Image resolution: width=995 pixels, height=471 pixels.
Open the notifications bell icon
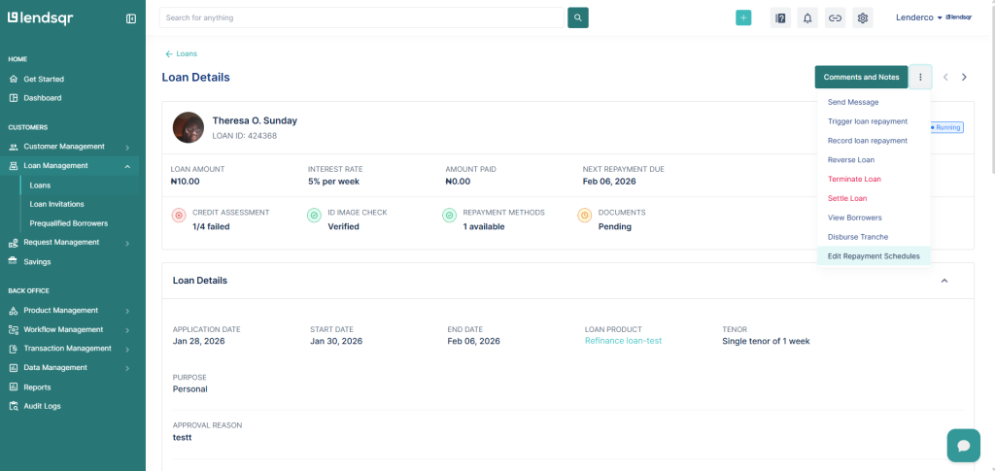(x=806, y=17)
